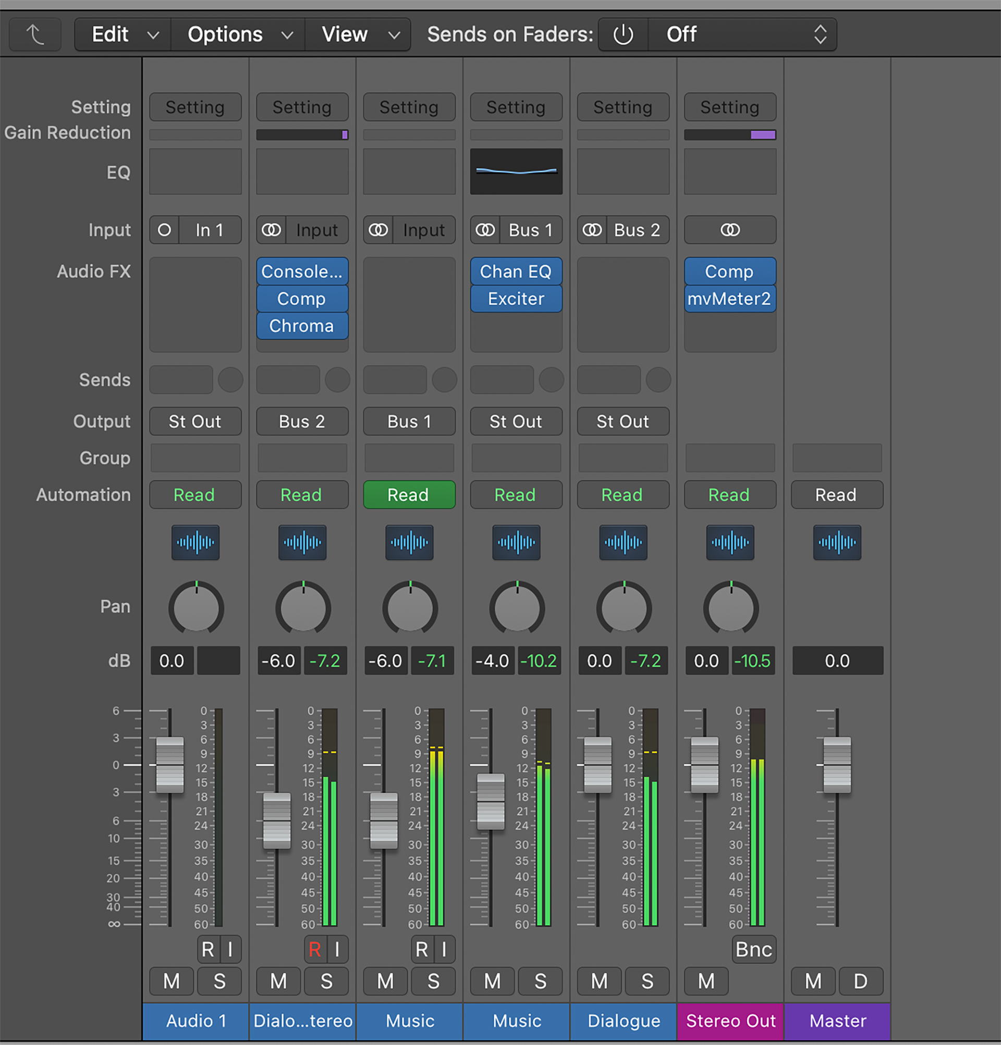The height and width of the screenshot is (1045, 1001).
Task: Open the St Out output menu on Audio 1
Action: coord(195,421)
